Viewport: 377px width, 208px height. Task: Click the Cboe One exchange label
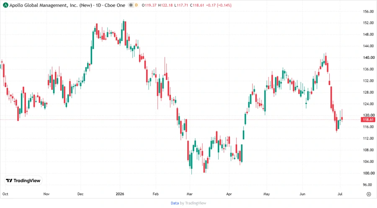115,5
